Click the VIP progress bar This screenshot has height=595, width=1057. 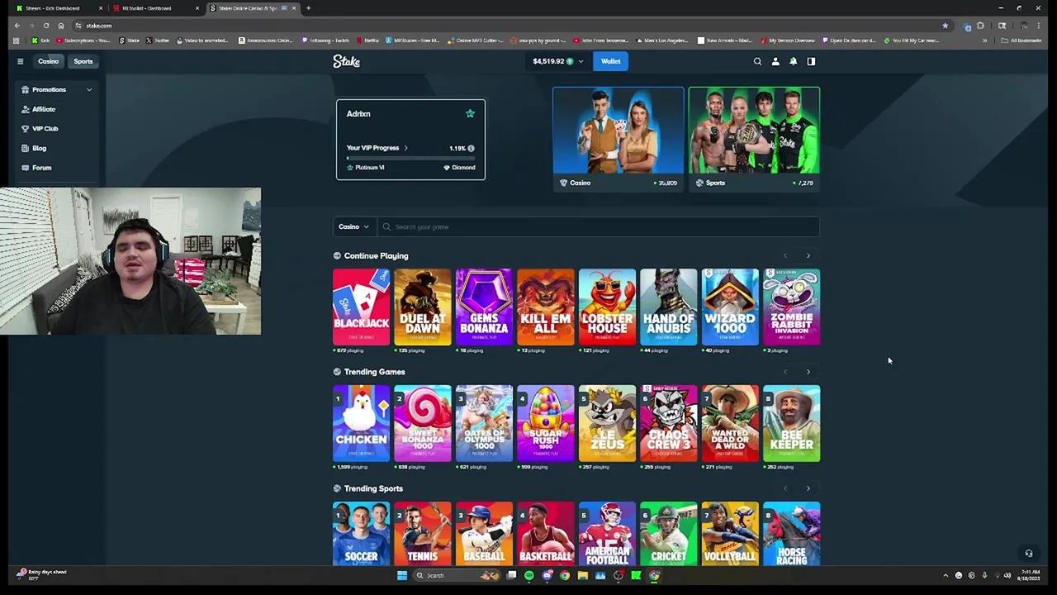click(410, 157)
